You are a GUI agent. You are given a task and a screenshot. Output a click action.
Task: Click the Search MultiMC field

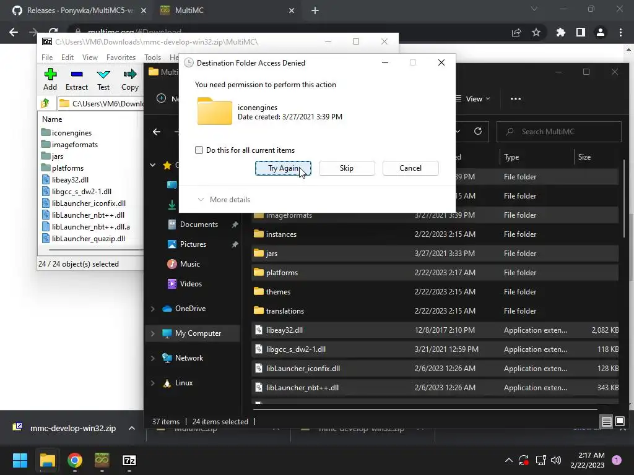(559, 132)
